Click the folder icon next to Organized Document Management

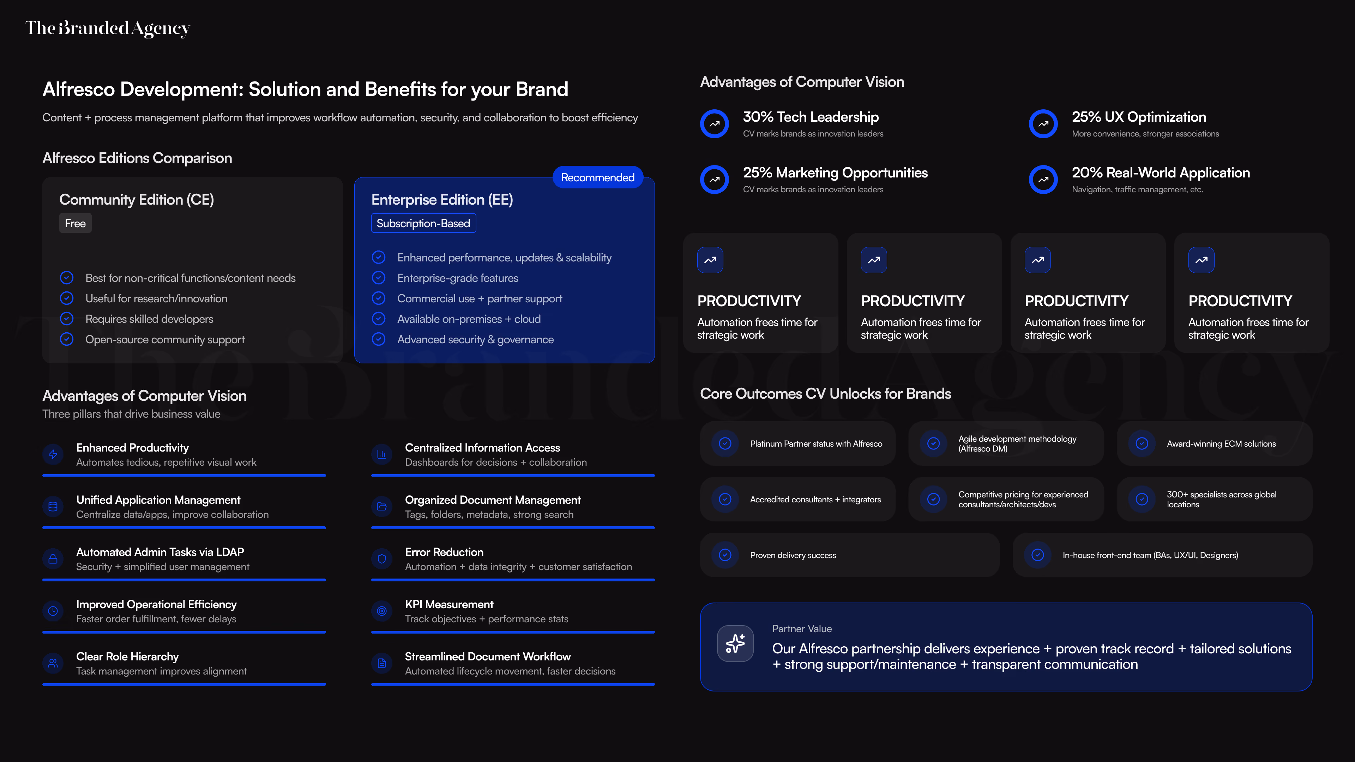[x=382, y=507]
